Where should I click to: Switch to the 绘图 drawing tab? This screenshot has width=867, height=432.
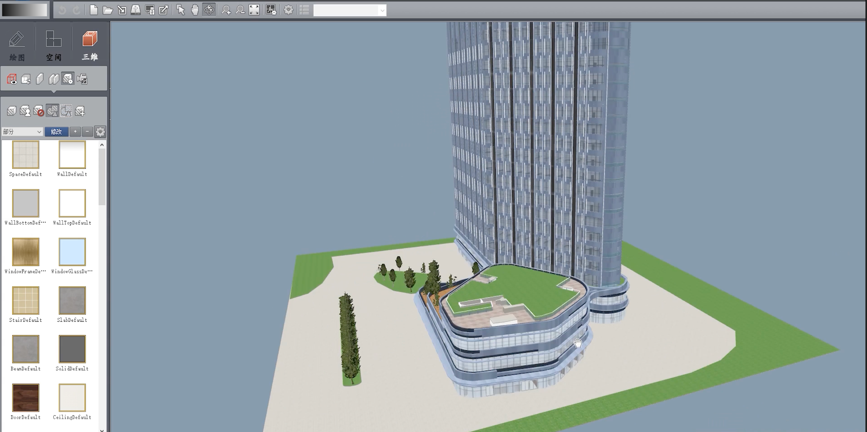(17, 45)
